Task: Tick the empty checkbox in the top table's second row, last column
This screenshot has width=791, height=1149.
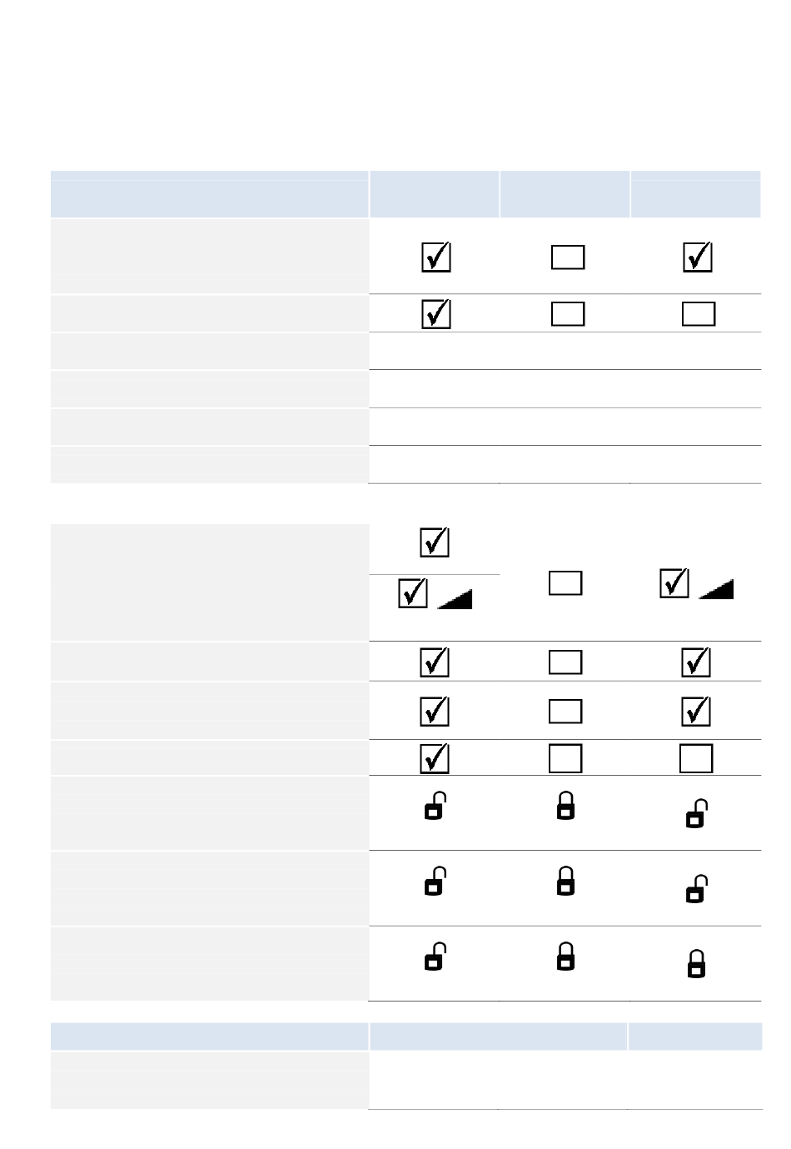Action: [x=698, y=313]
